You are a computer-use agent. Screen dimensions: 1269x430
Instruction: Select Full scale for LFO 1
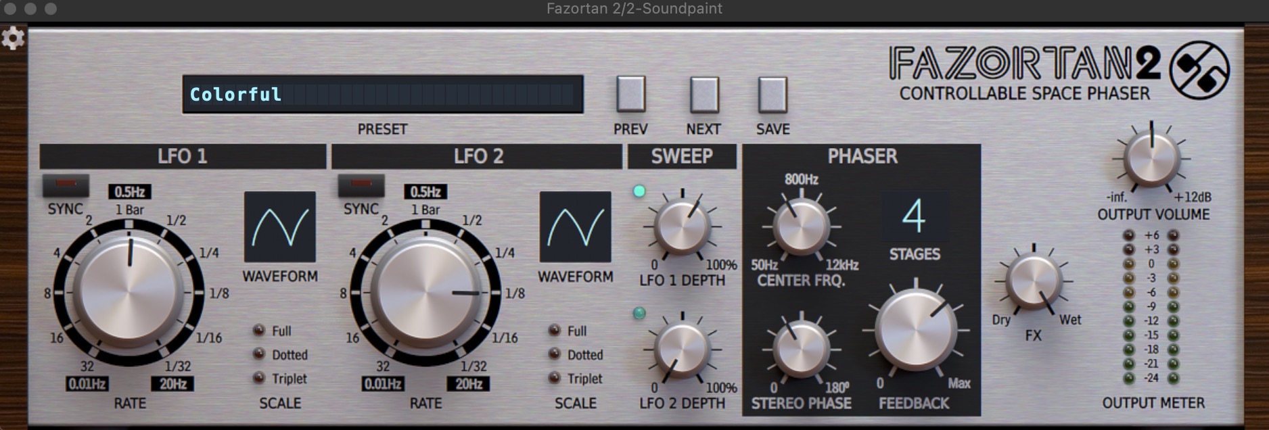[x=259, y=331]
